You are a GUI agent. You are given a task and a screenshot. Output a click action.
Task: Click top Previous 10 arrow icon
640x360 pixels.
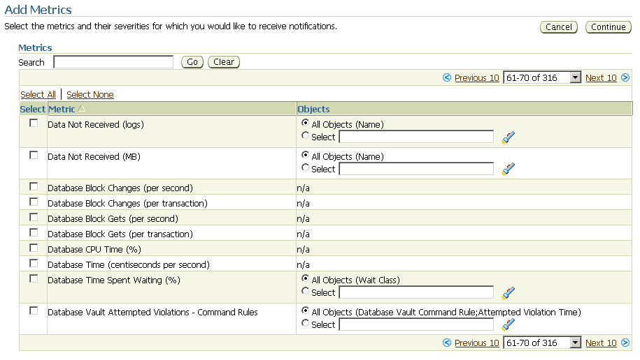tap(447, 78)
